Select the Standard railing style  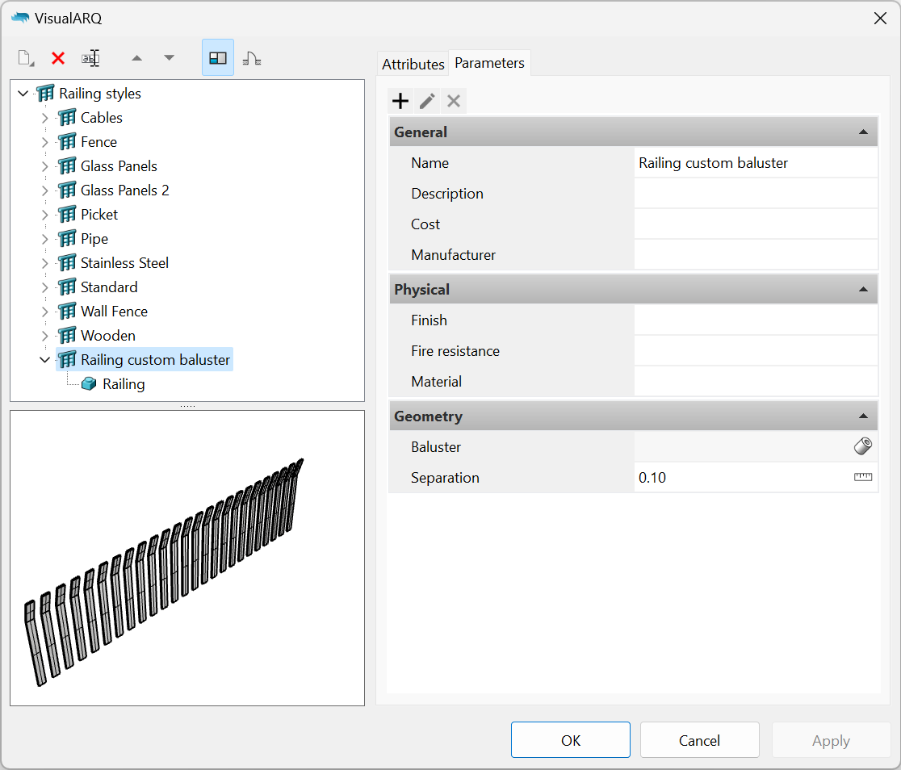[109, 287]
